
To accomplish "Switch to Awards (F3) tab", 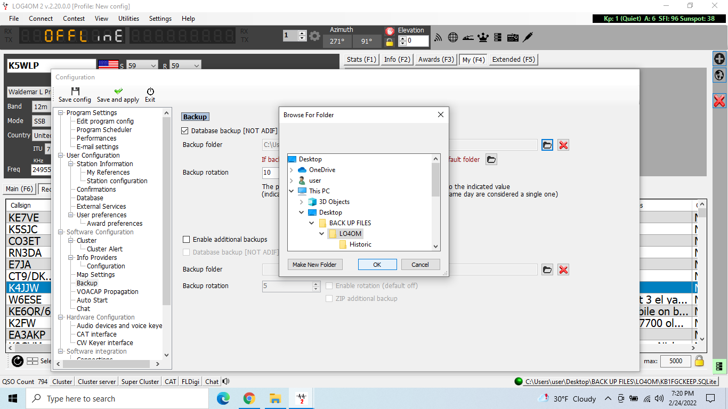I will pos(436,60).
